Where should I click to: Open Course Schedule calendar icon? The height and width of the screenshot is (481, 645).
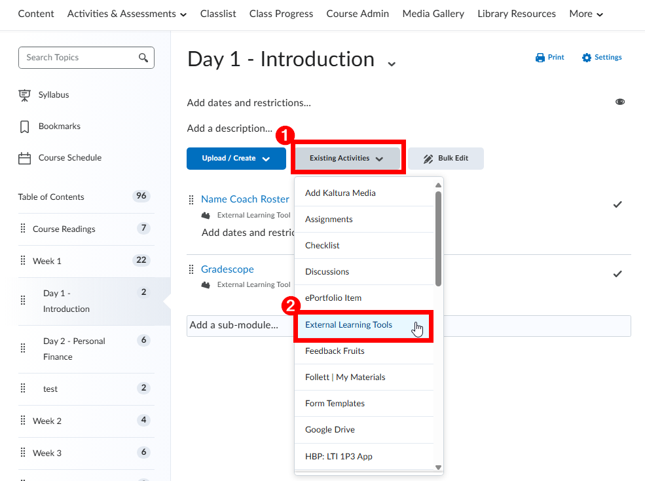click(25, 158)
